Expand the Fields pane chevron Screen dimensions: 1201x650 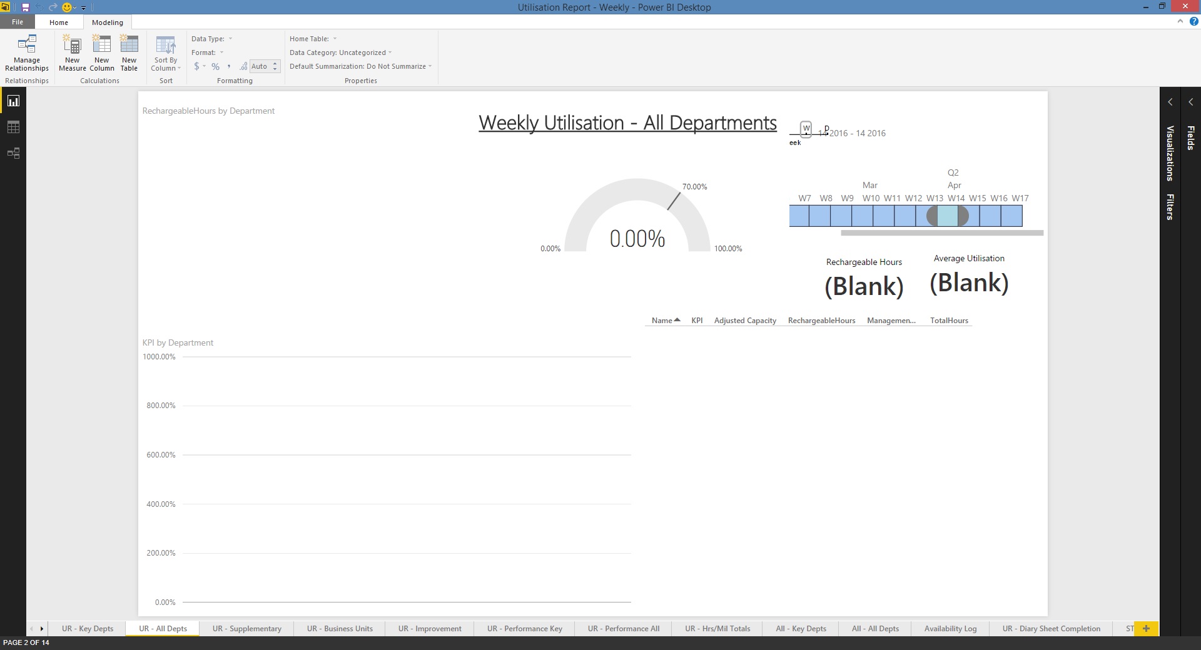click(x=1191, y=102)
